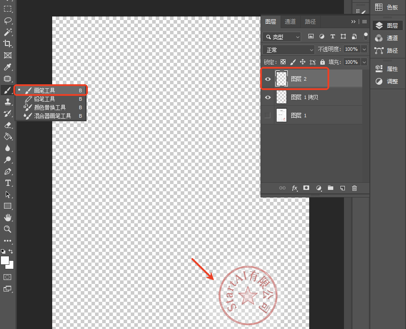Switch to the 通道 tab
The height and width of the screenshot is (329, 406).
[x=290, y=21]
